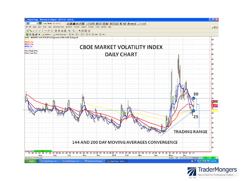
Task: Click the Prev High (PH) label
Action: (31, 51)
